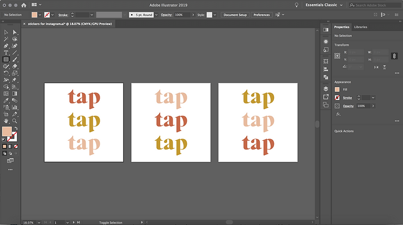Image resolution: width=403 pixels, height=225 pixels.
Task: Open Preferences button
Action: [261, 15]
